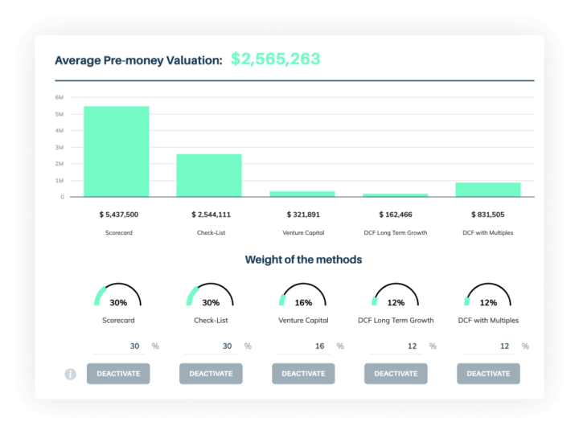Viewport: 579px width, 434px height.
Task: Click the Scorecard 30% gauge dial
Action: (117, 295)
